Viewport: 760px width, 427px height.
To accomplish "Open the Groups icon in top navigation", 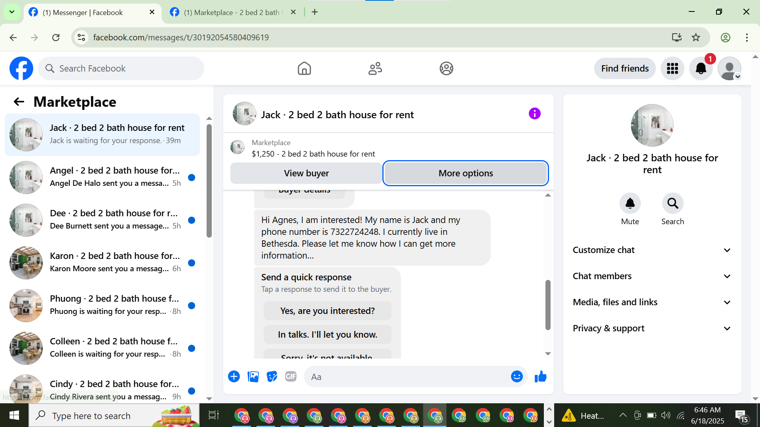I will pyautogui.click(x=446, y=68).
